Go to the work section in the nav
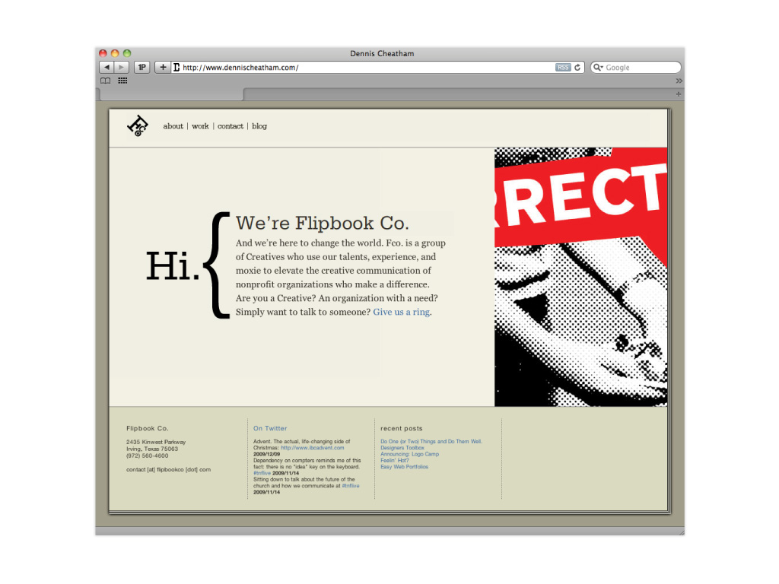Image resolution: width=779 pixels, height=584 pixels. tap(200, 126)
